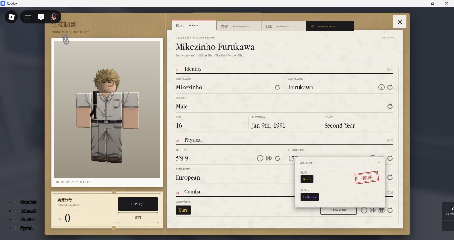Reroll the Gender field
This screenshot has height=240, width=454.
[x=390, y=106]
